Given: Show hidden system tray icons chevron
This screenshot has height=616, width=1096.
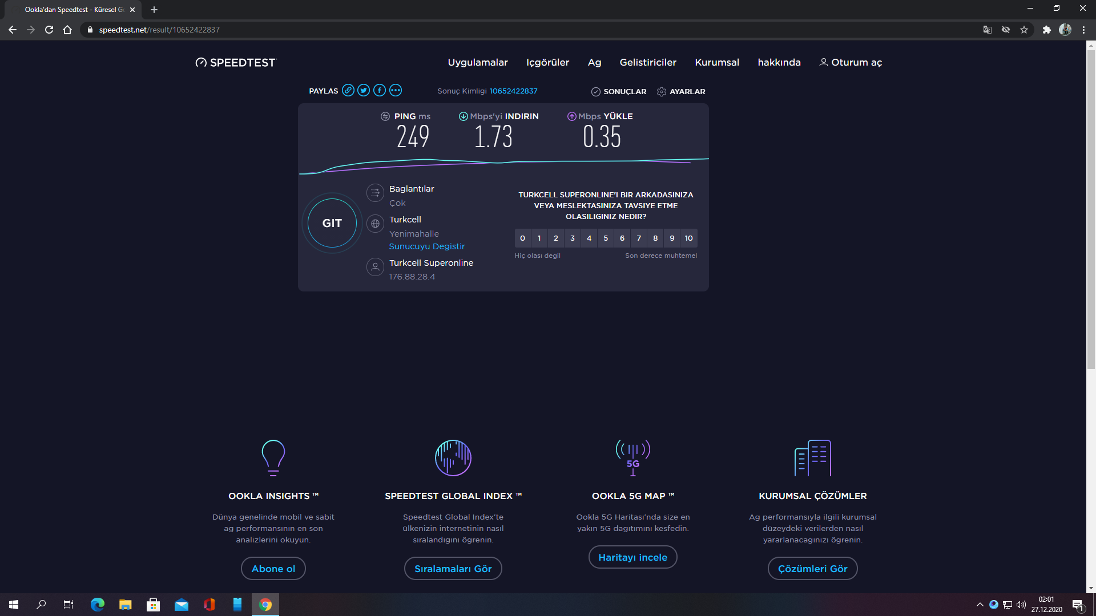Looking at the screenshot, I should tap(980, 605).
